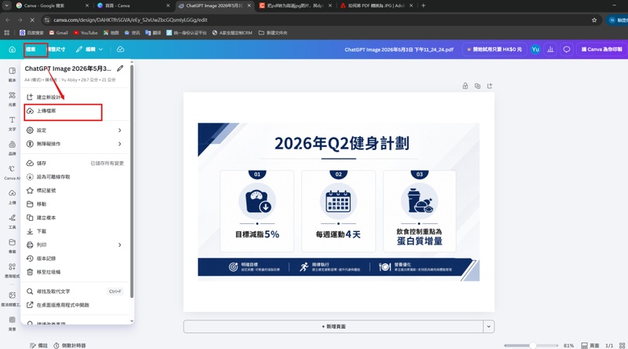Click the cloud save status icon

point(120,50)
